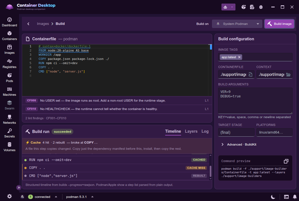Go to Pods in the sidebar
This screenshot has height=201, width=299.
[x=9, y=78]
